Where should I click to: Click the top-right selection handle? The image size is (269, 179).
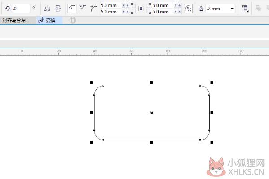pos(212,83)
